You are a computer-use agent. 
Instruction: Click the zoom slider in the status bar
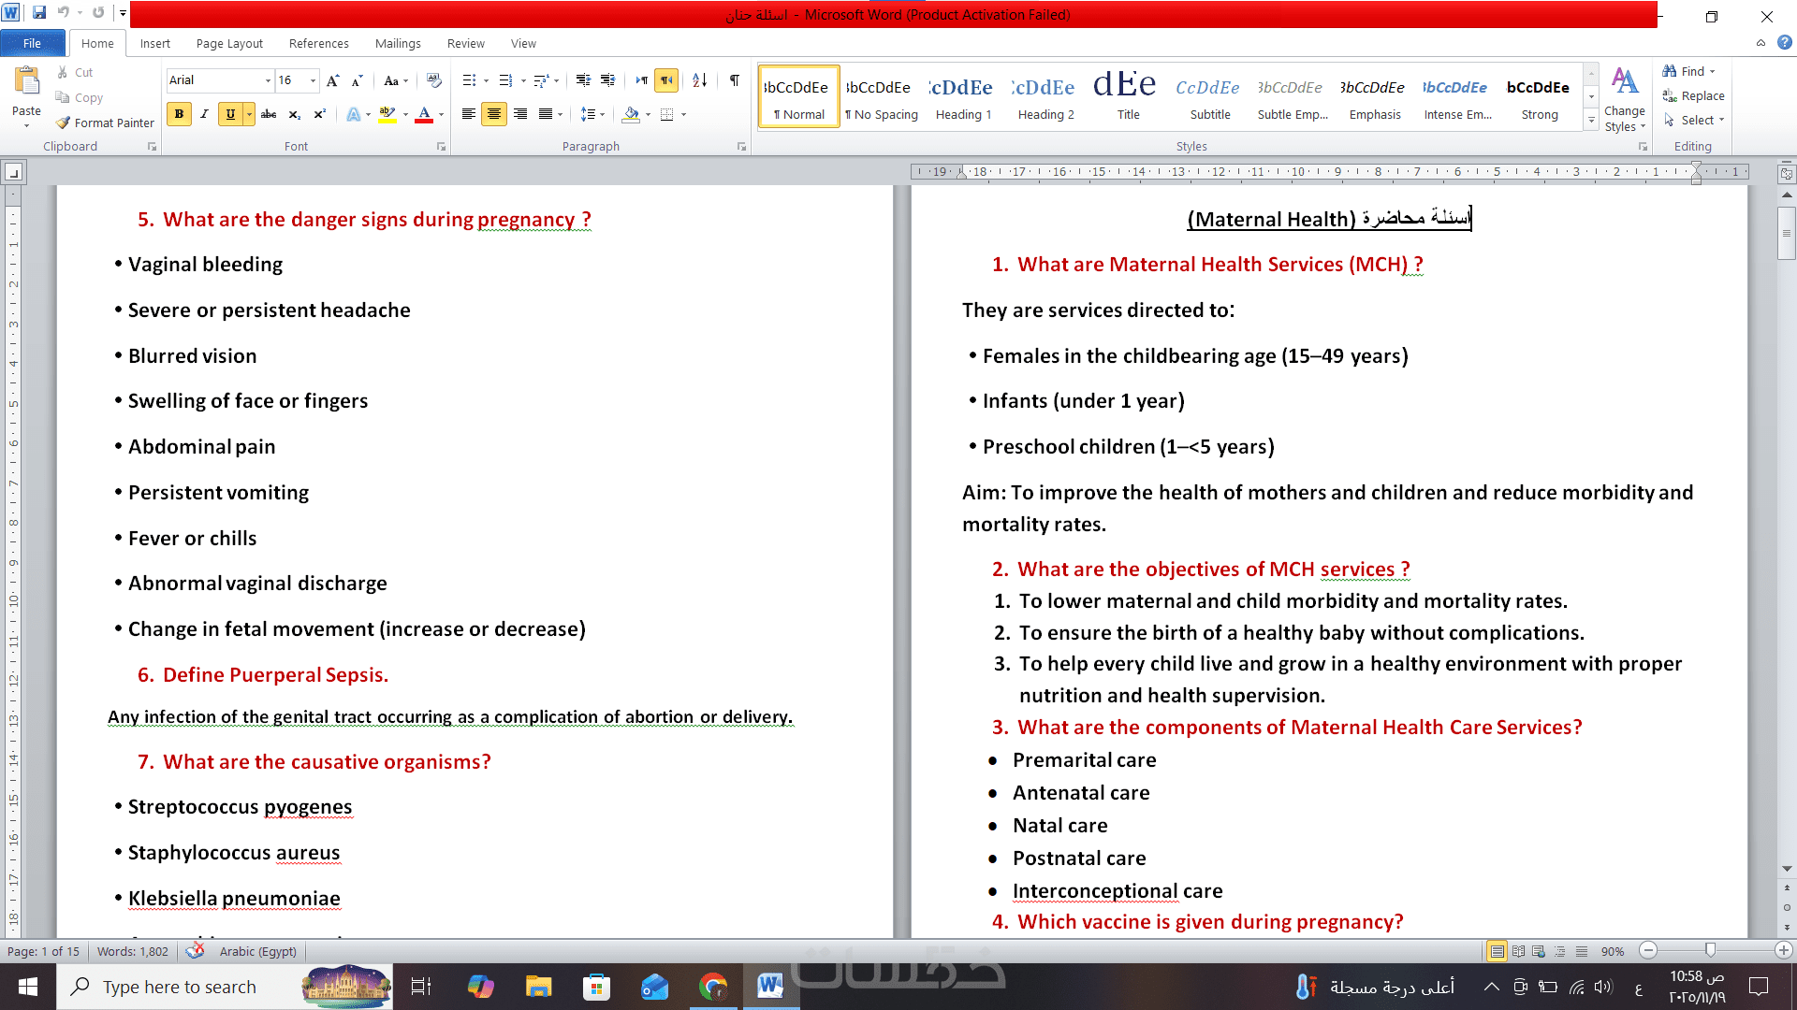click(x=1710, y=950)
